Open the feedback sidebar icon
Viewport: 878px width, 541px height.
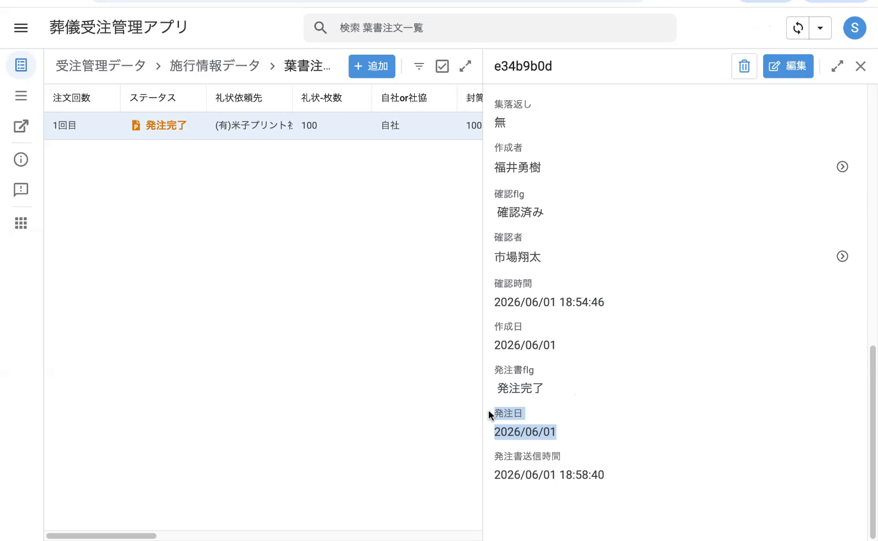pos(21,190)
